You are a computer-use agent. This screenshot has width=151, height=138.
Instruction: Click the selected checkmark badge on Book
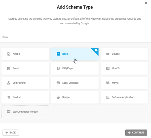point(96,50)
